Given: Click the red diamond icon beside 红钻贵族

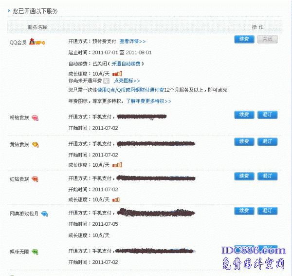Looking at the screenshot, I should tap(35, 179).
